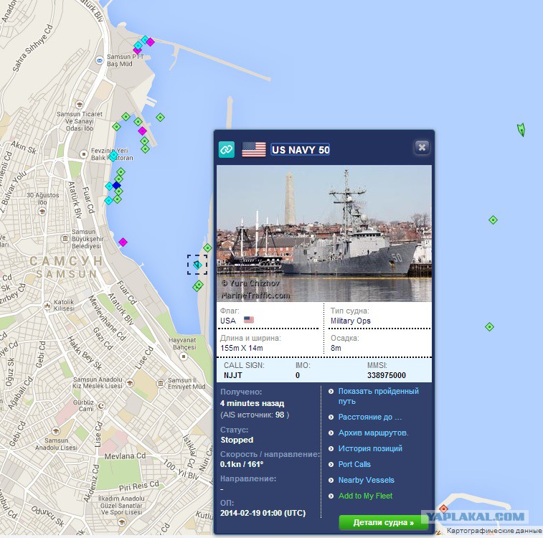Open the frigate photo thumbnail
The image size is (543, 538).
(x=324, y=233)
